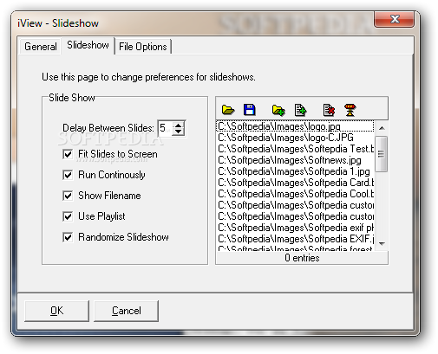Screen dimensions: 438x354
Task: Decrease delay between slides with down arrow
Action: [x=178, y=132]
